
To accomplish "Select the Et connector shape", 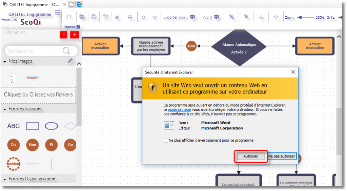I will pyautogui.click(x=52, y=145).
